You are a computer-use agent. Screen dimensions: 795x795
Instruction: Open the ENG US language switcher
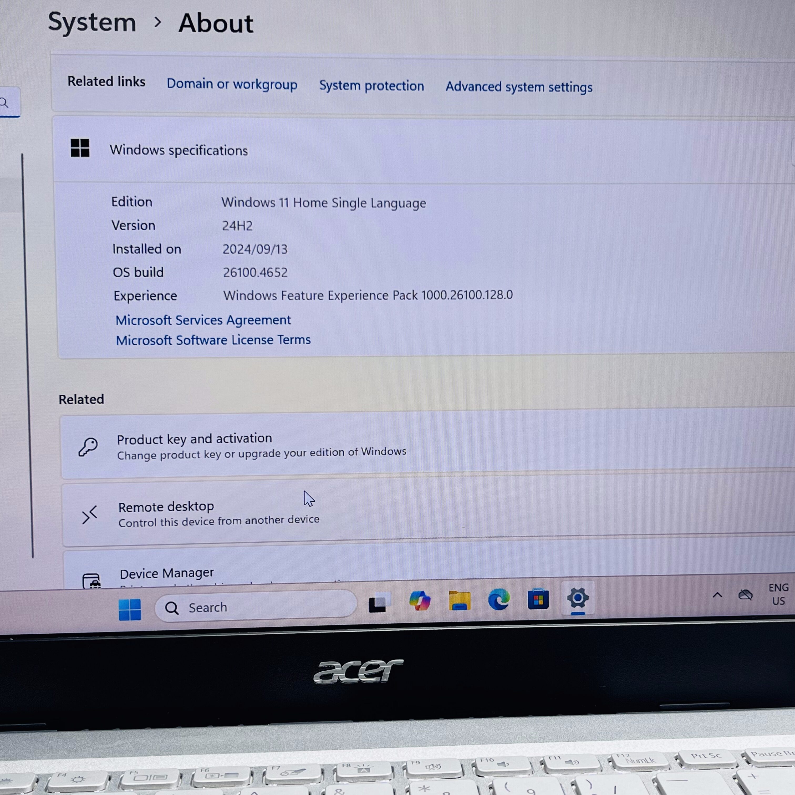point(778,594)
